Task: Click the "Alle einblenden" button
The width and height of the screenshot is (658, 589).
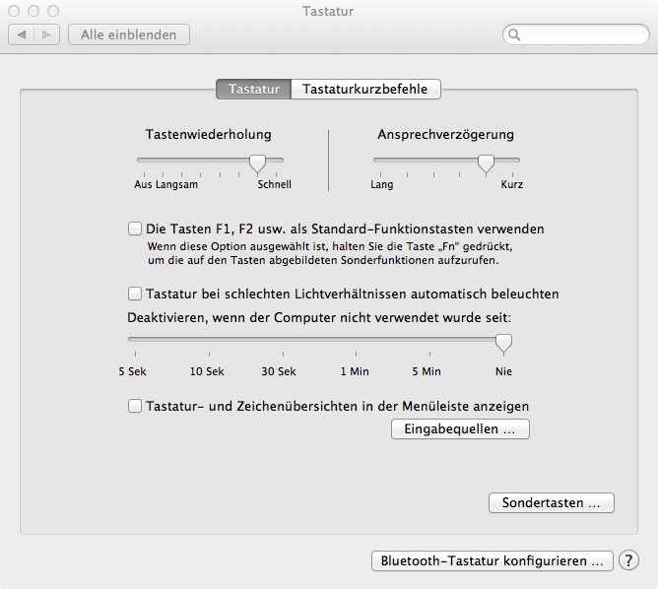Action: tap(129, 34)
